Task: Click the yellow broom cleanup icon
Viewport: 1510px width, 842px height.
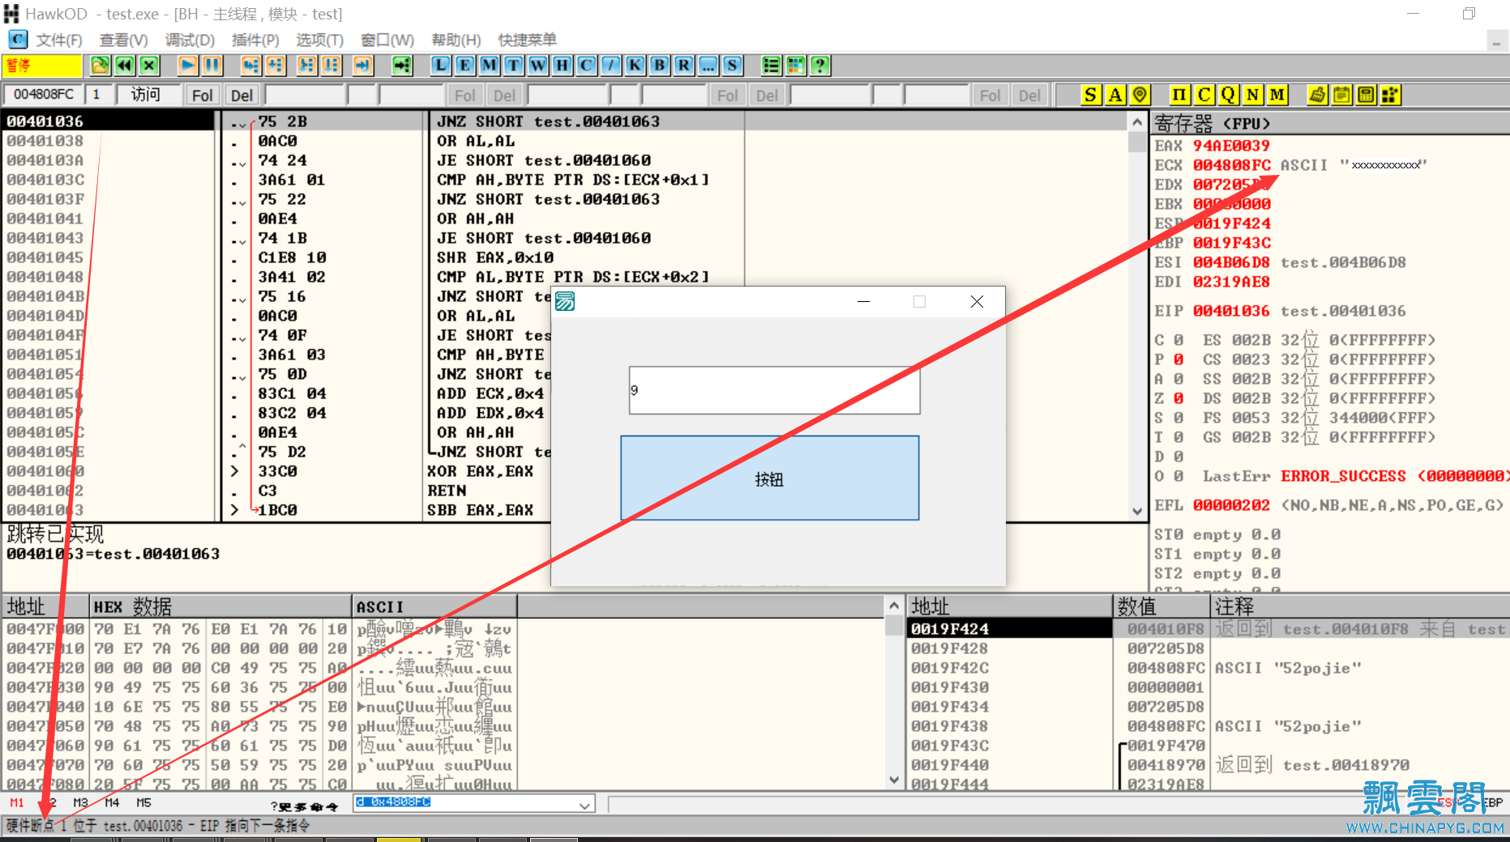Action: click(1317, 95)
